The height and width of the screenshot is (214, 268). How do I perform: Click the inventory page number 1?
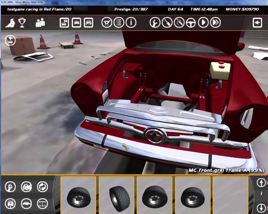(261, 193)
